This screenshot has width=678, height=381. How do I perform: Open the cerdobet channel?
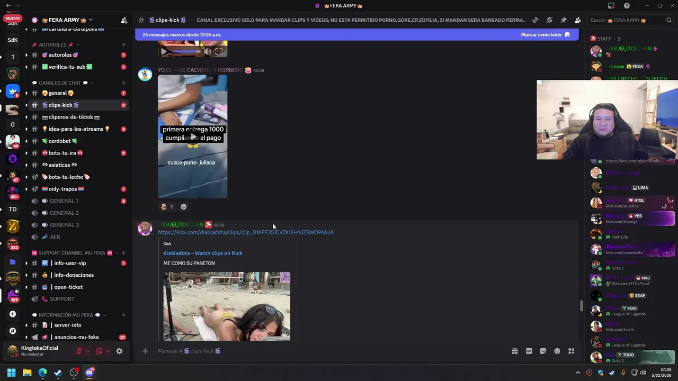78,141
